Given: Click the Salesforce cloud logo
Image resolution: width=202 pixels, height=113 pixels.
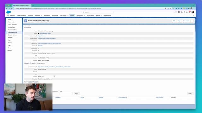Looking at the screenshot, I should [9, 12].
